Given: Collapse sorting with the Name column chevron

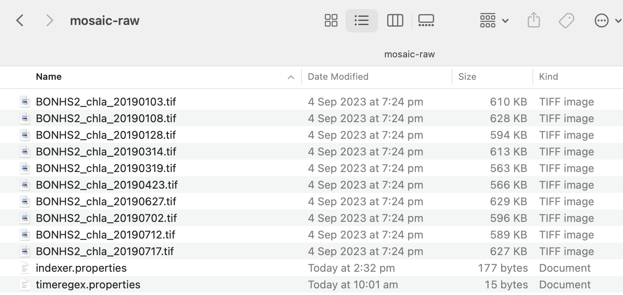Looking at the screenshot, I should [291, 77].
